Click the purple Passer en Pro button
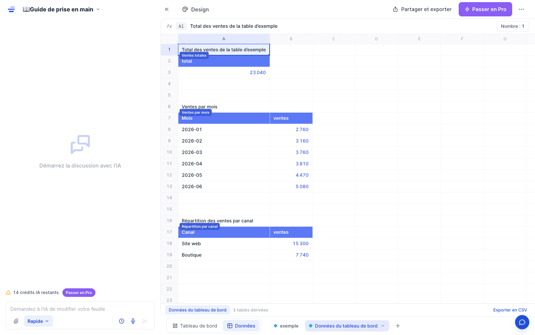This screenshot has height=335, width=535. pos(485,9)
